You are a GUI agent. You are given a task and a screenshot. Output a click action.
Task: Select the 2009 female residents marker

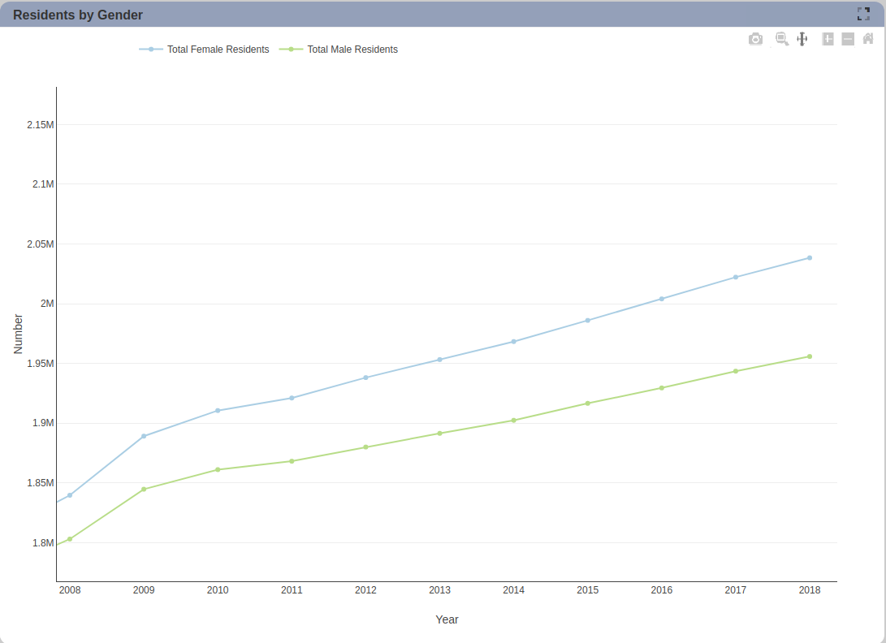coord(144,436)
